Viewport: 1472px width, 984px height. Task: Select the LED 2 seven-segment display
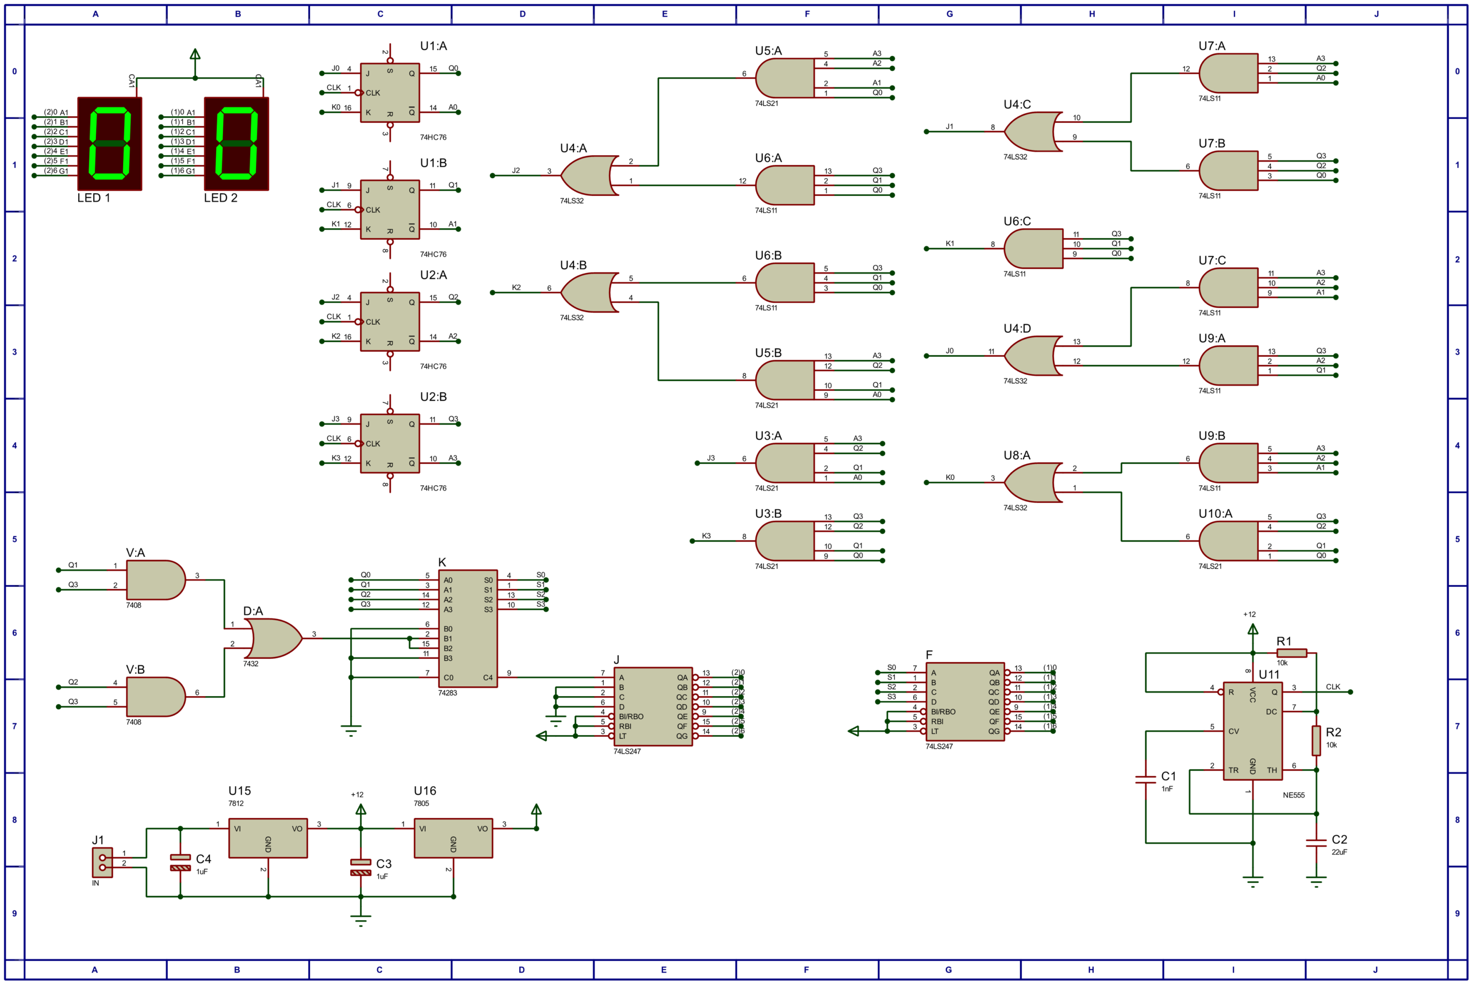point(237,144)
